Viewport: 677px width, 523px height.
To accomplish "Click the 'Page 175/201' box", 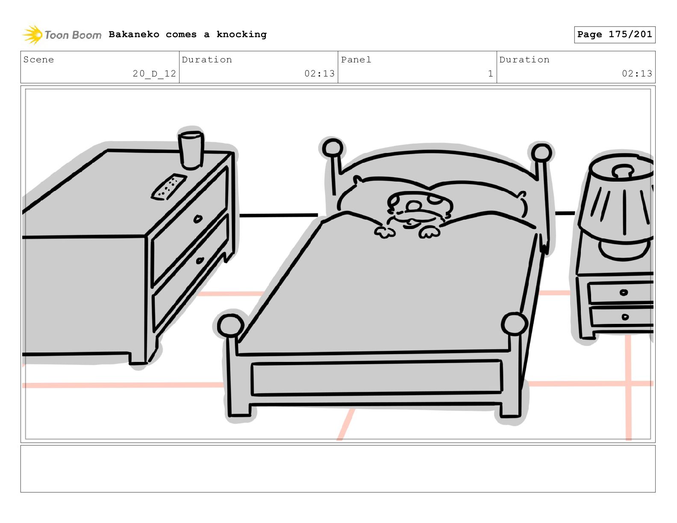I will click(615, 35).
